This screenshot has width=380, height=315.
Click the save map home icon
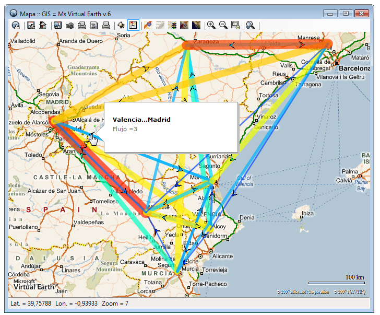point(31,25)
